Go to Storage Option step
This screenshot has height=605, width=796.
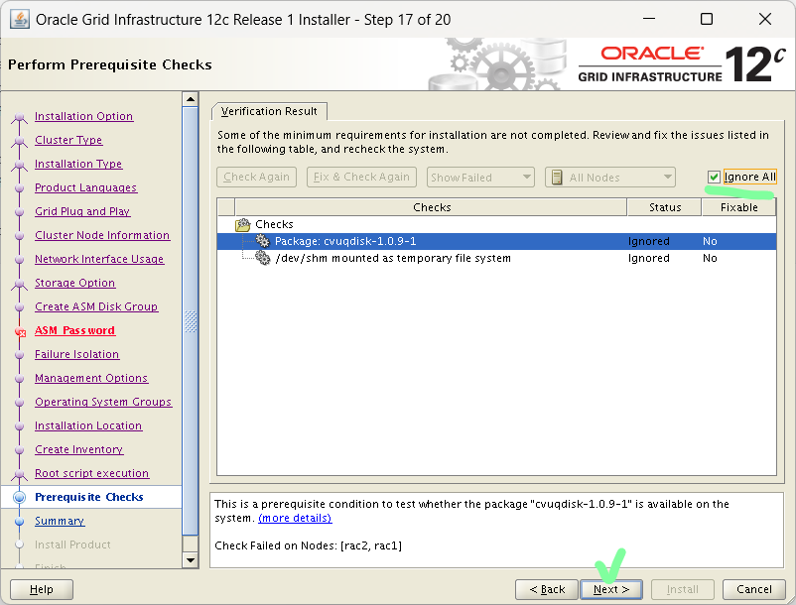[75, 283]
